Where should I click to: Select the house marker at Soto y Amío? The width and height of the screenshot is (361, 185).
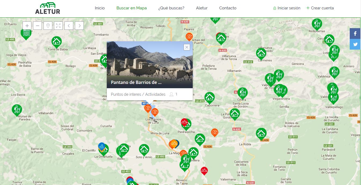(144, 150)
